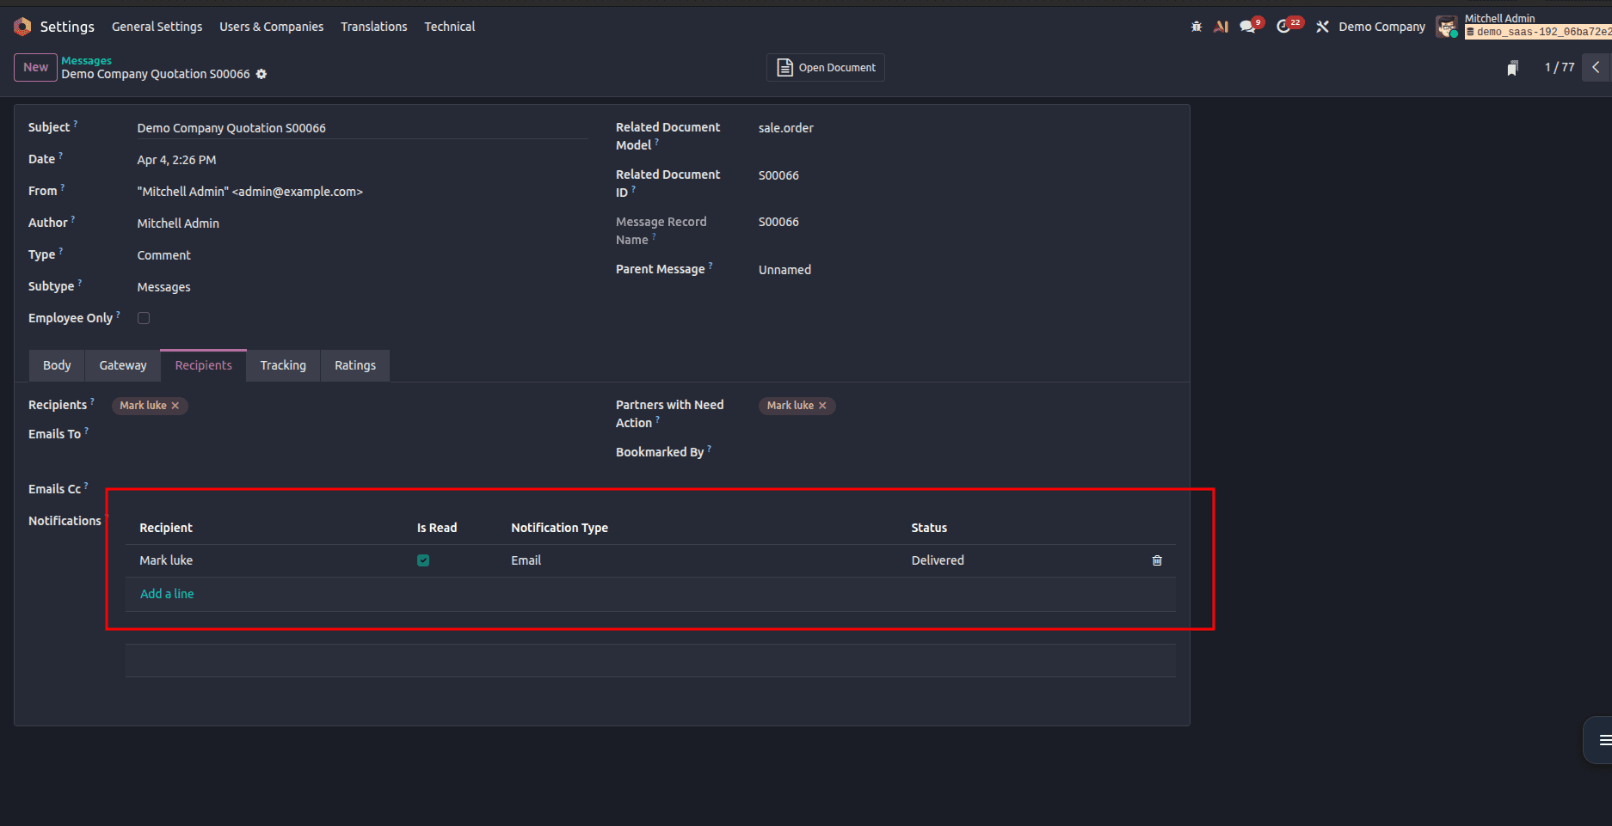Open activities clock icon with 22 badge
The width and height of the screenshot is (1612, 826).
(1286, 27)
